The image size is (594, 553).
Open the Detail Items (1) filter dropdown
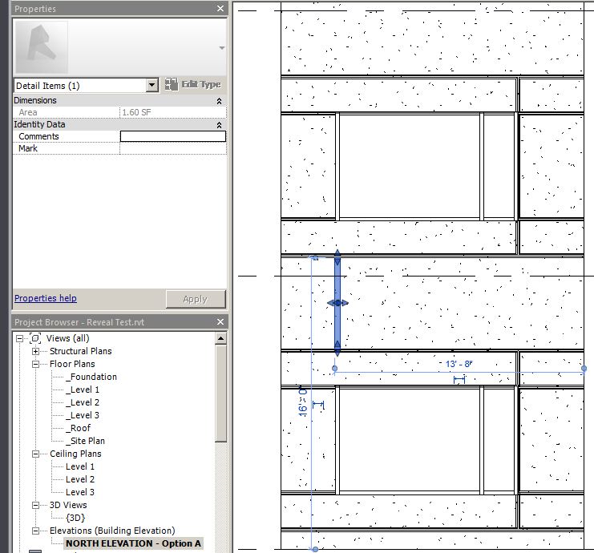tap(152, 85)
